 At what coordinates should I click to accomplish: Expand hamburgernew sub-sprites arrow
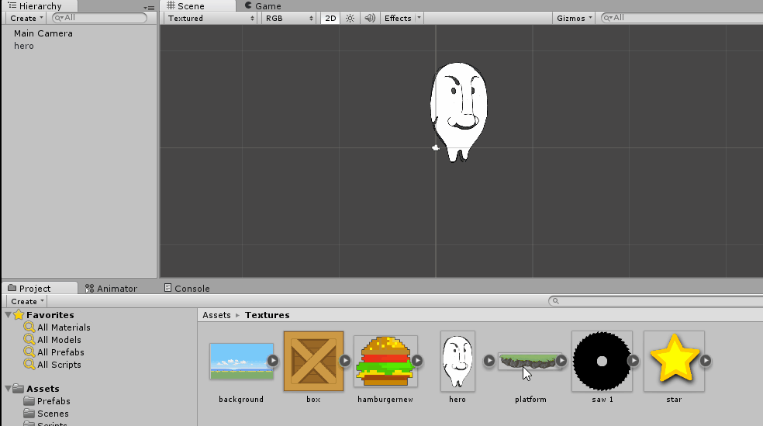417,361
